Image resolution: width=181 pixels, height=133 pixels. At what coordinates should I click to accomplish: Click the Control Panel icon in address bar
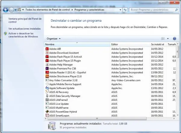click(x=19, y=10)
